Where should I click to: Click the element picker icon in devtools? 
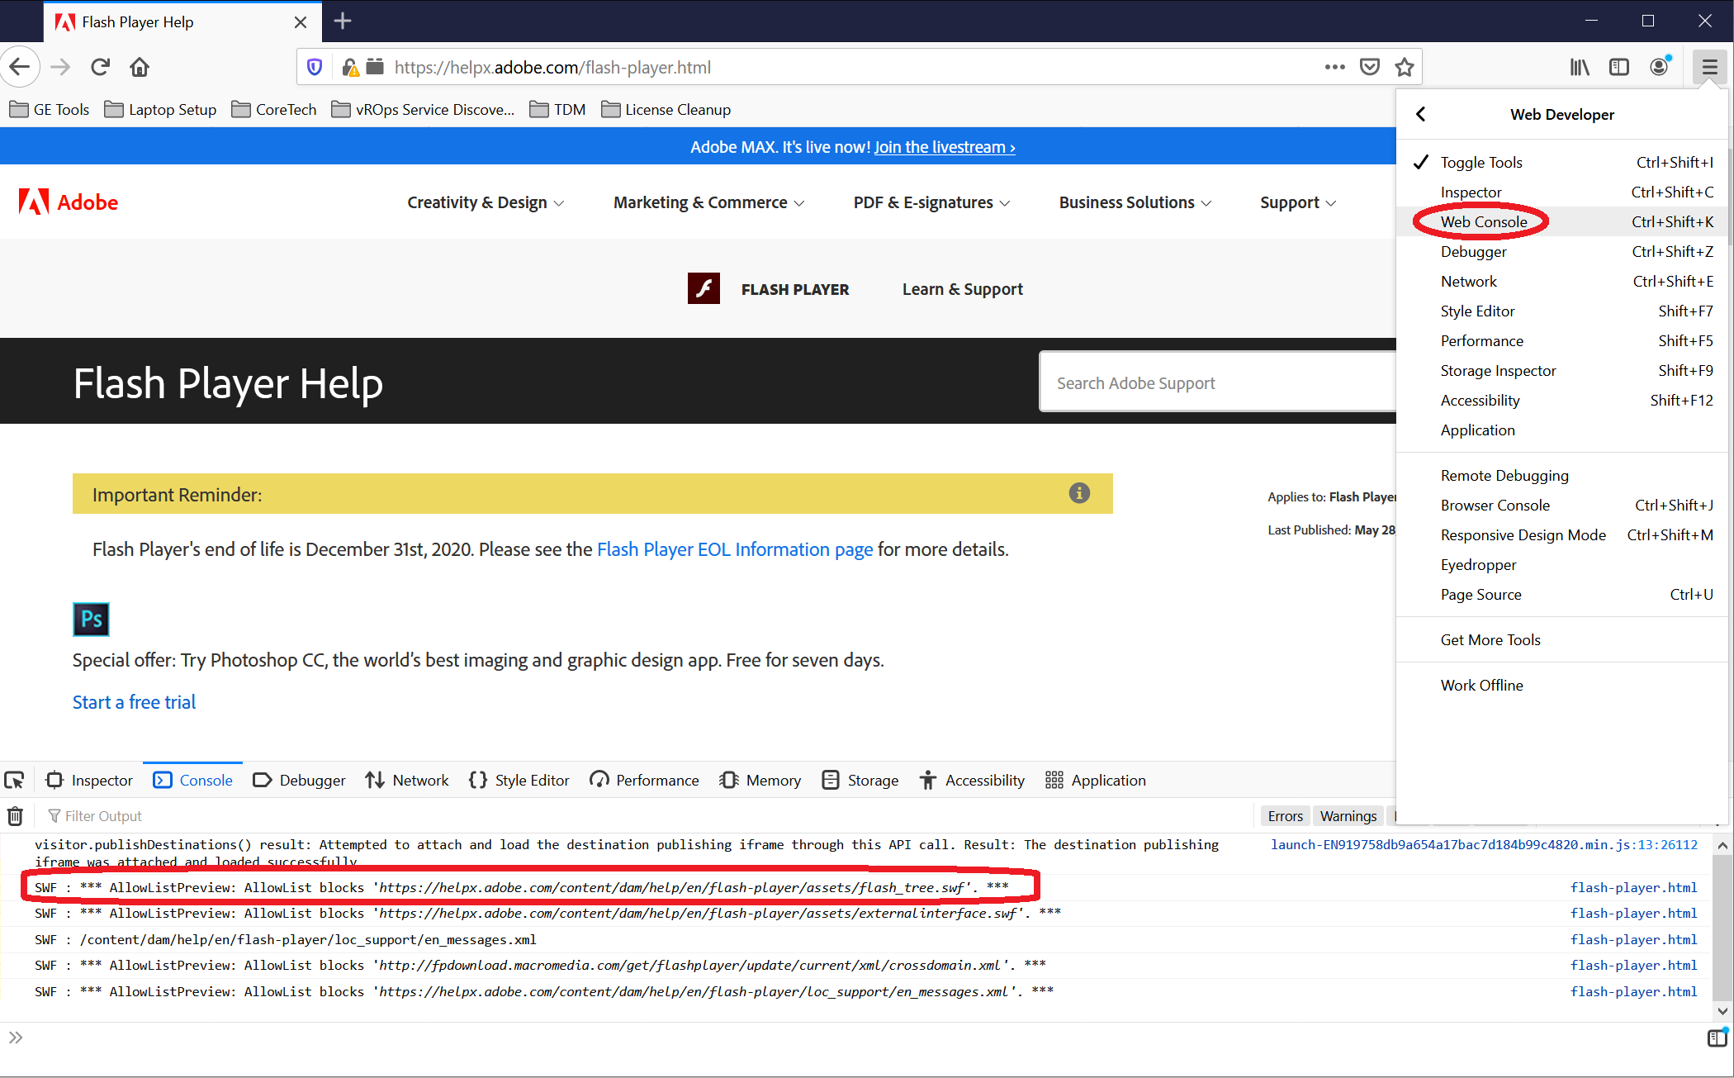pos(15,780)
